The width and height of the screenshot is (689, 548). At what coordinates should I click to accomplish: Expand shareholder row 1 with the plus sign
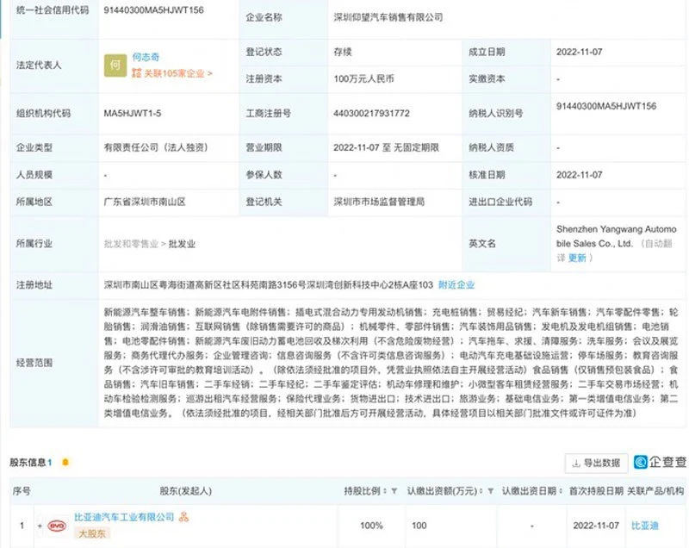[x=40, y=526]
